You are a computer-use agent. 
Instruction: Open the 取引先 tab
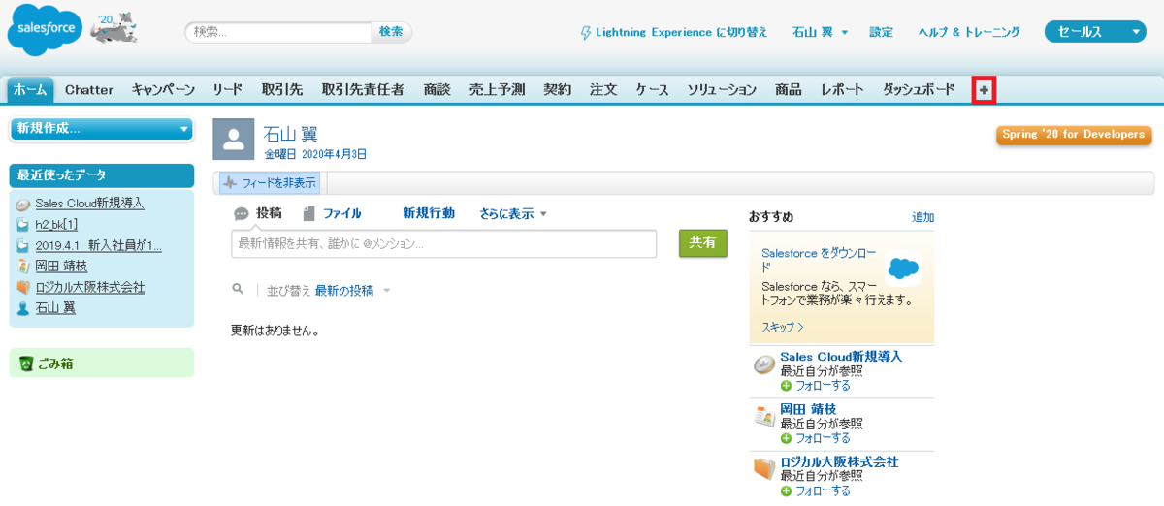(x=282, y=90)
